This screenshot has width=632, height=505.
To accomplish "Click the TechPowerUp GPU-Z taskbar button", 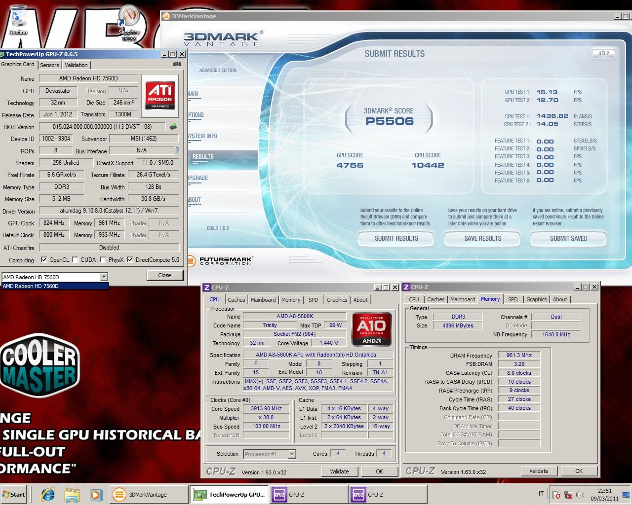I will [x=229, y=494].
